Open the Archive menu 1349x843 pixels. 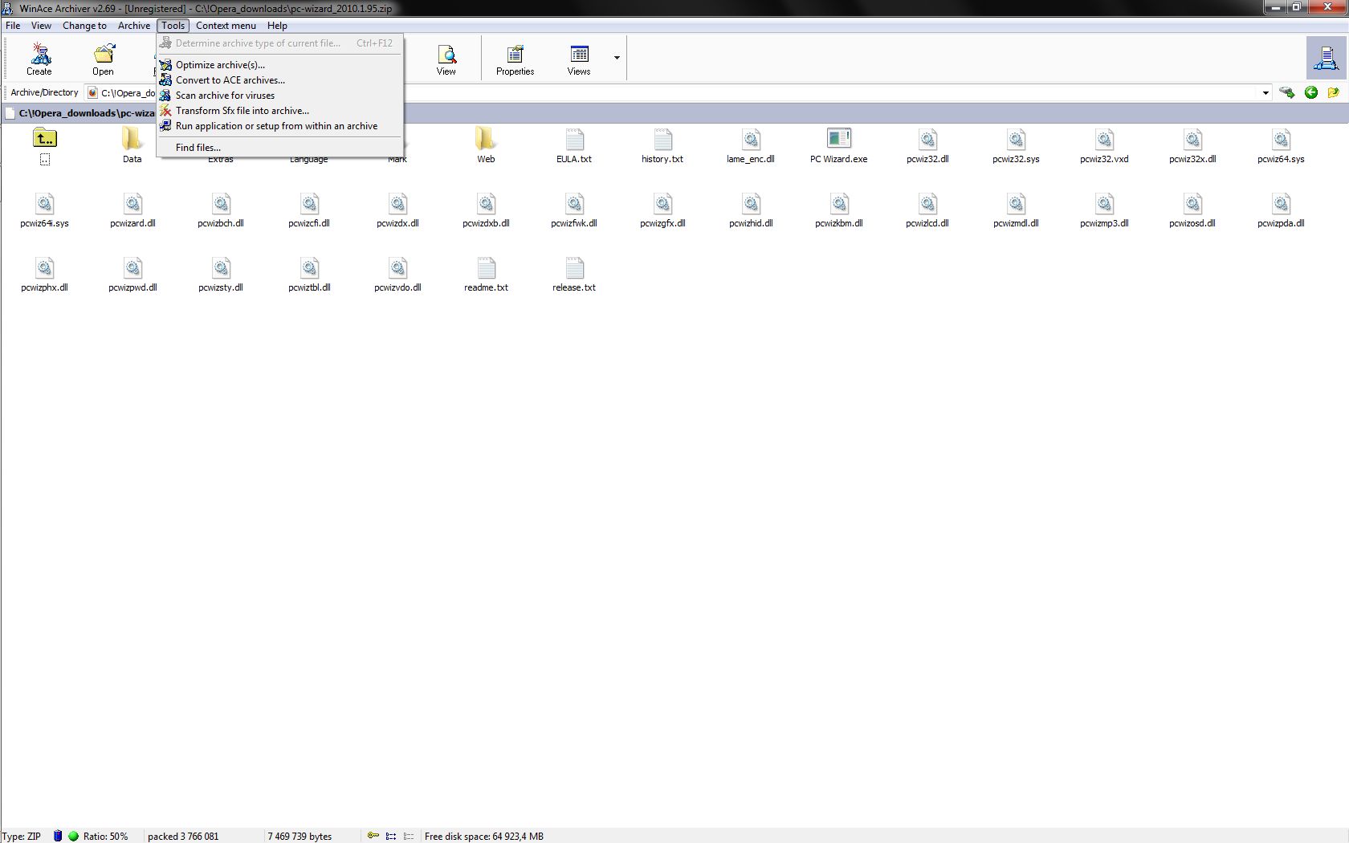[134, 26]
